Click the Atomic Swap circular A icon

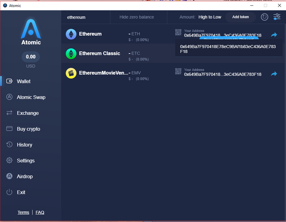pyautogui.click(x=9, y=97)
